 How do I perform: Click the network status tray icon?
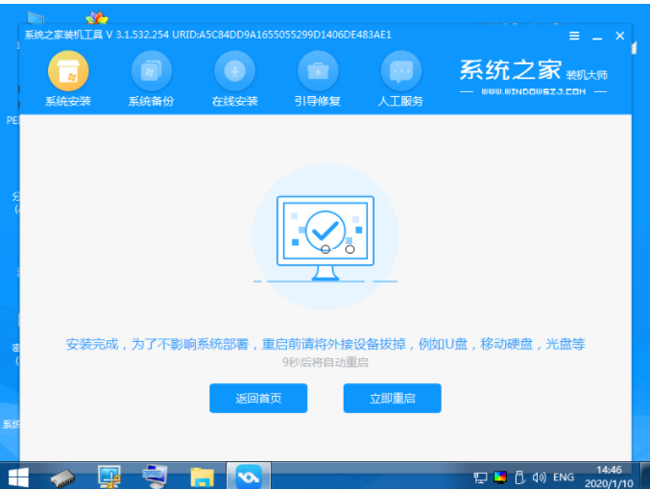coord(480,477)
